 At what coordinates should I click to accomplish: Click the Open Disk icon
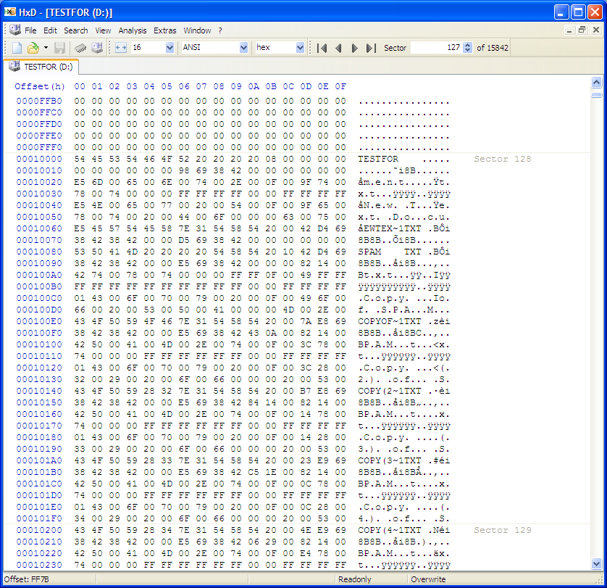97,48
